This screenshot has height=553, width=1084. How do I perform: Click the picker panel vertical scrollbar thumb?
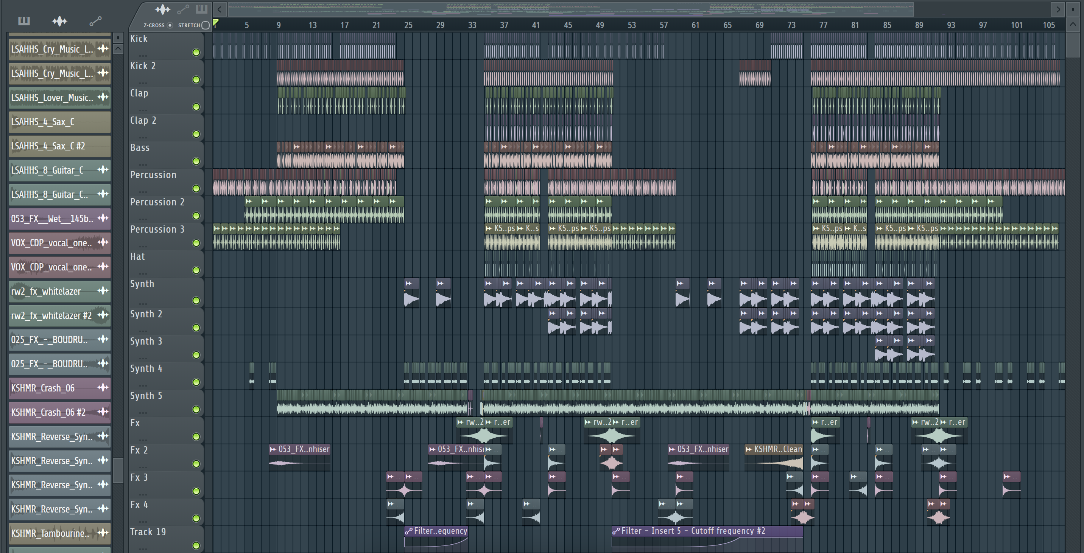[x=118, y=471]
